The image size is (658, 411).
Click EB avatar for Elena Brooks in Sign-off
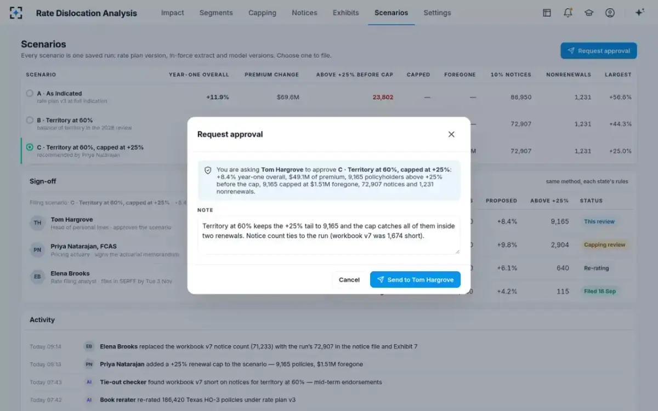[37, 277]
